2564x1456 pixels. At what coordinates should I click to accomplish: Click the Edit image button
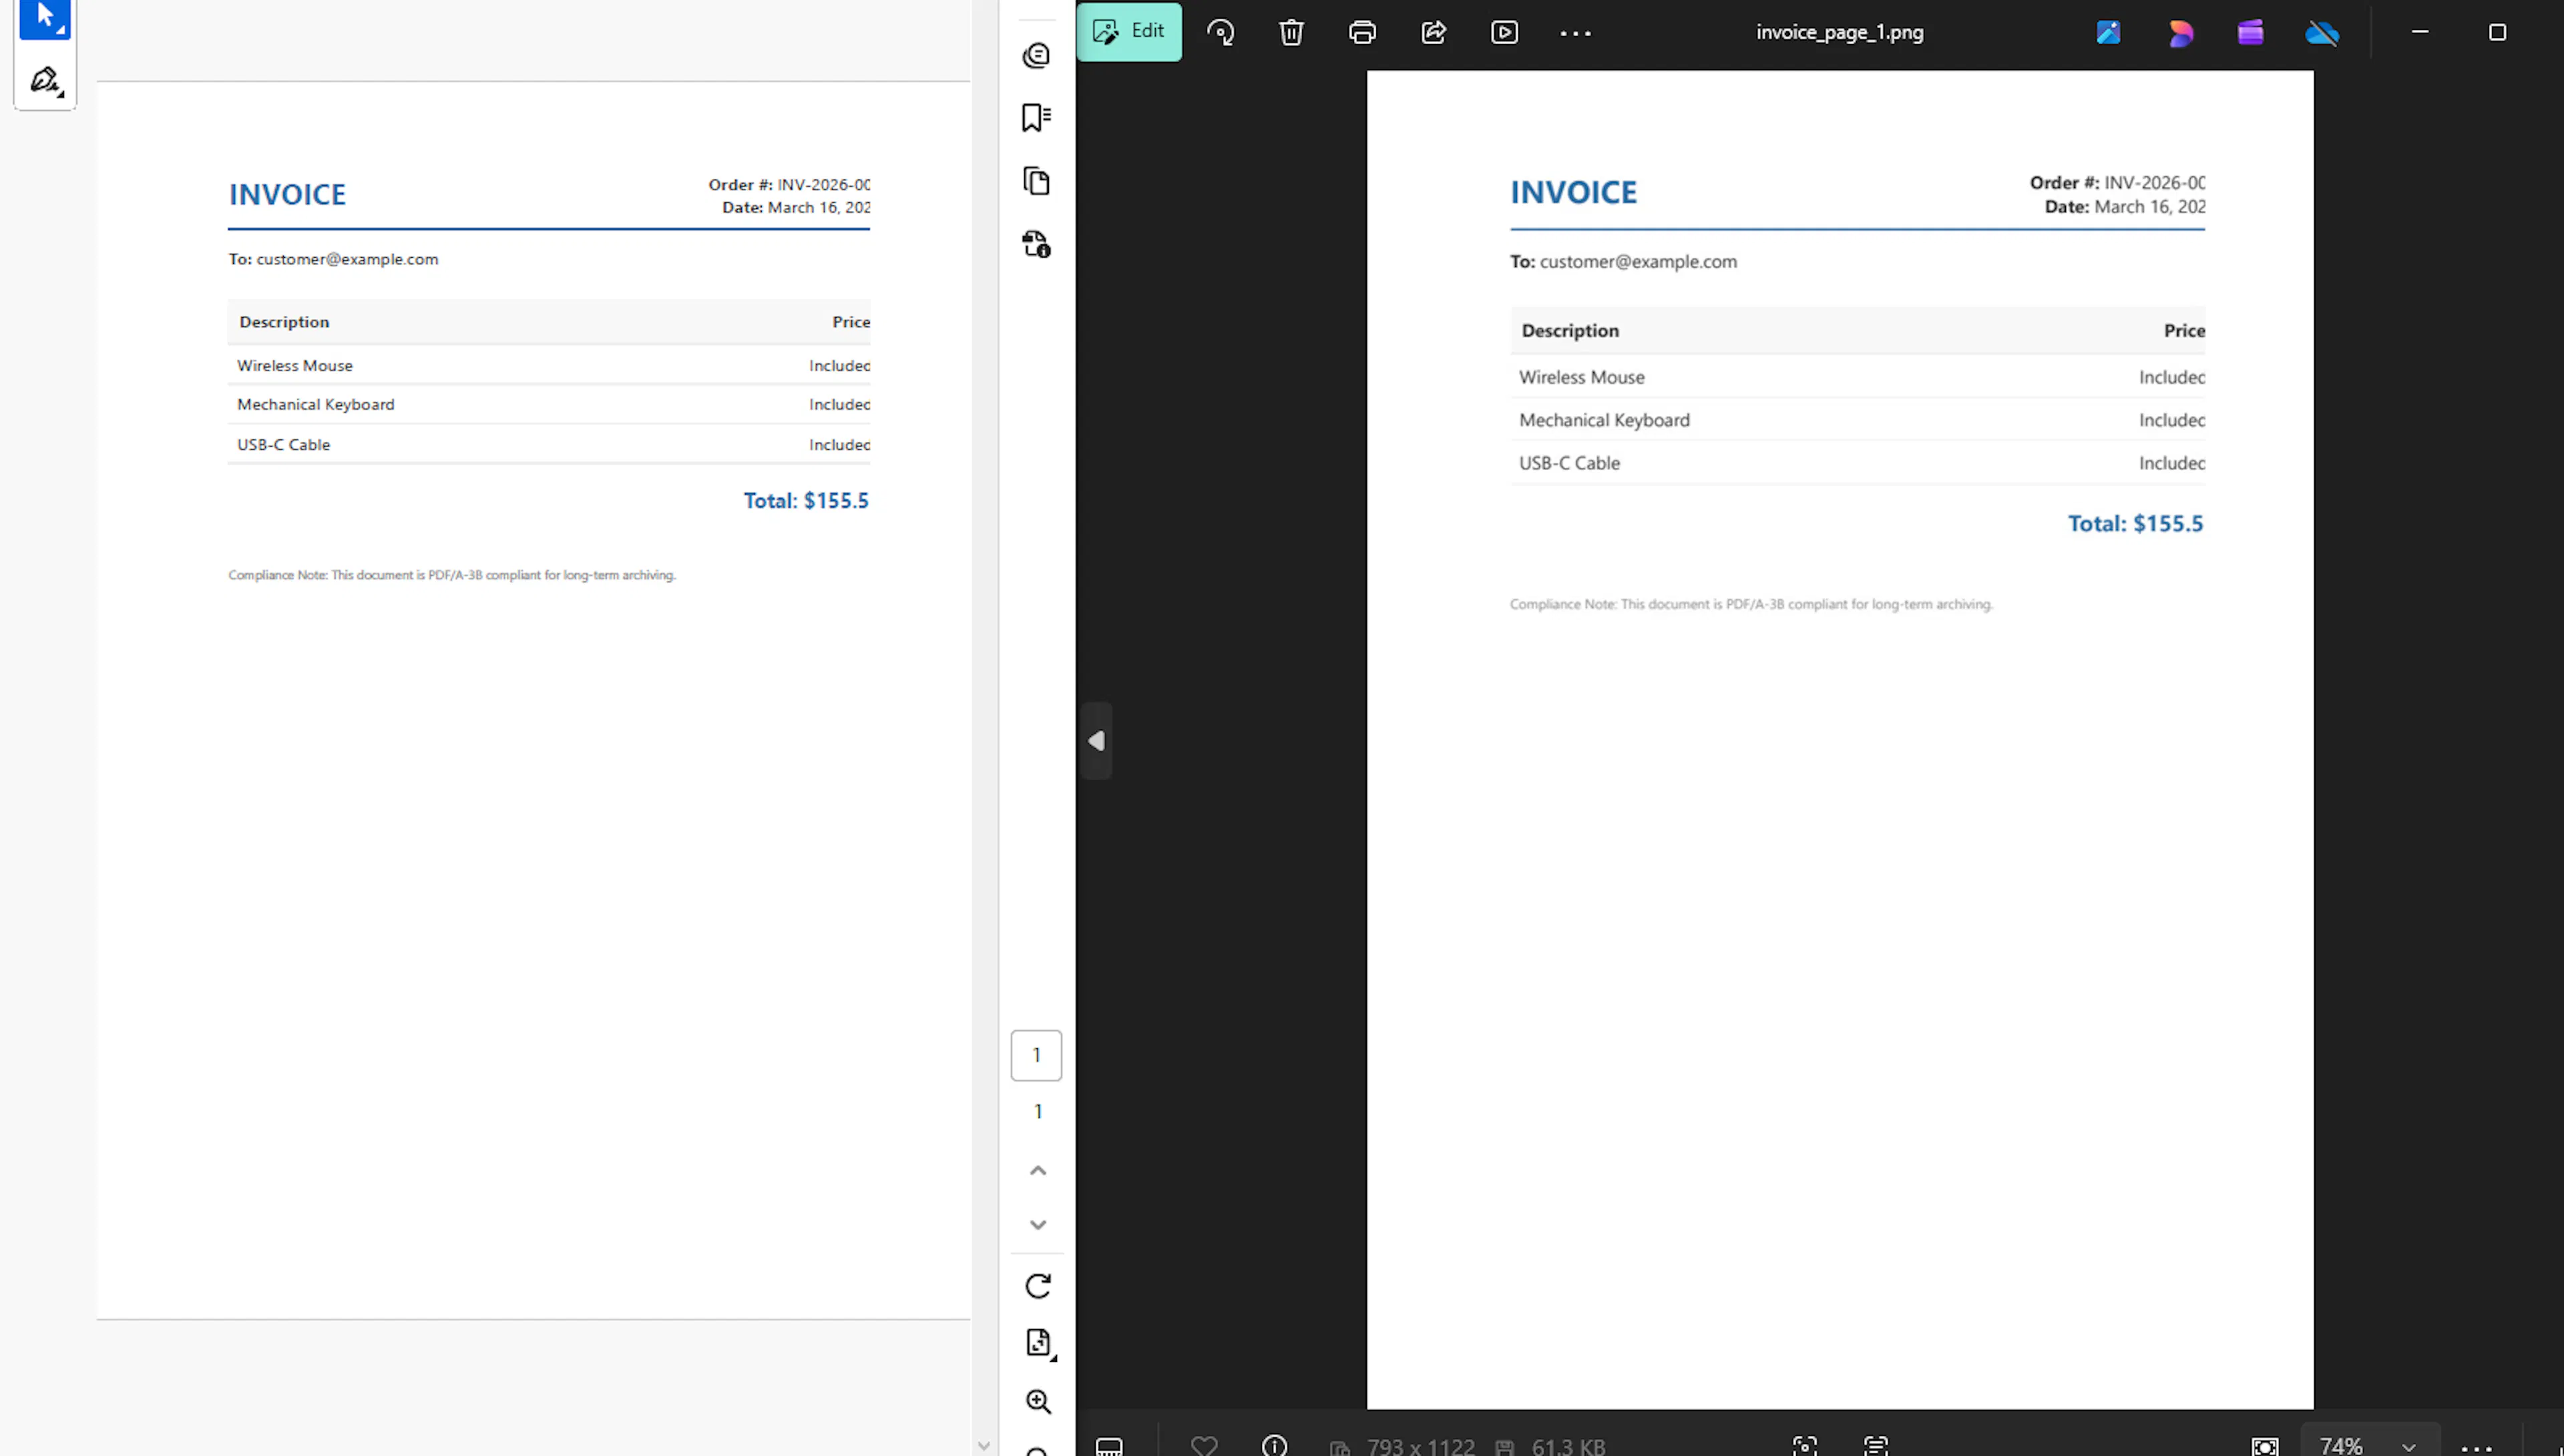coord(1129,31)
